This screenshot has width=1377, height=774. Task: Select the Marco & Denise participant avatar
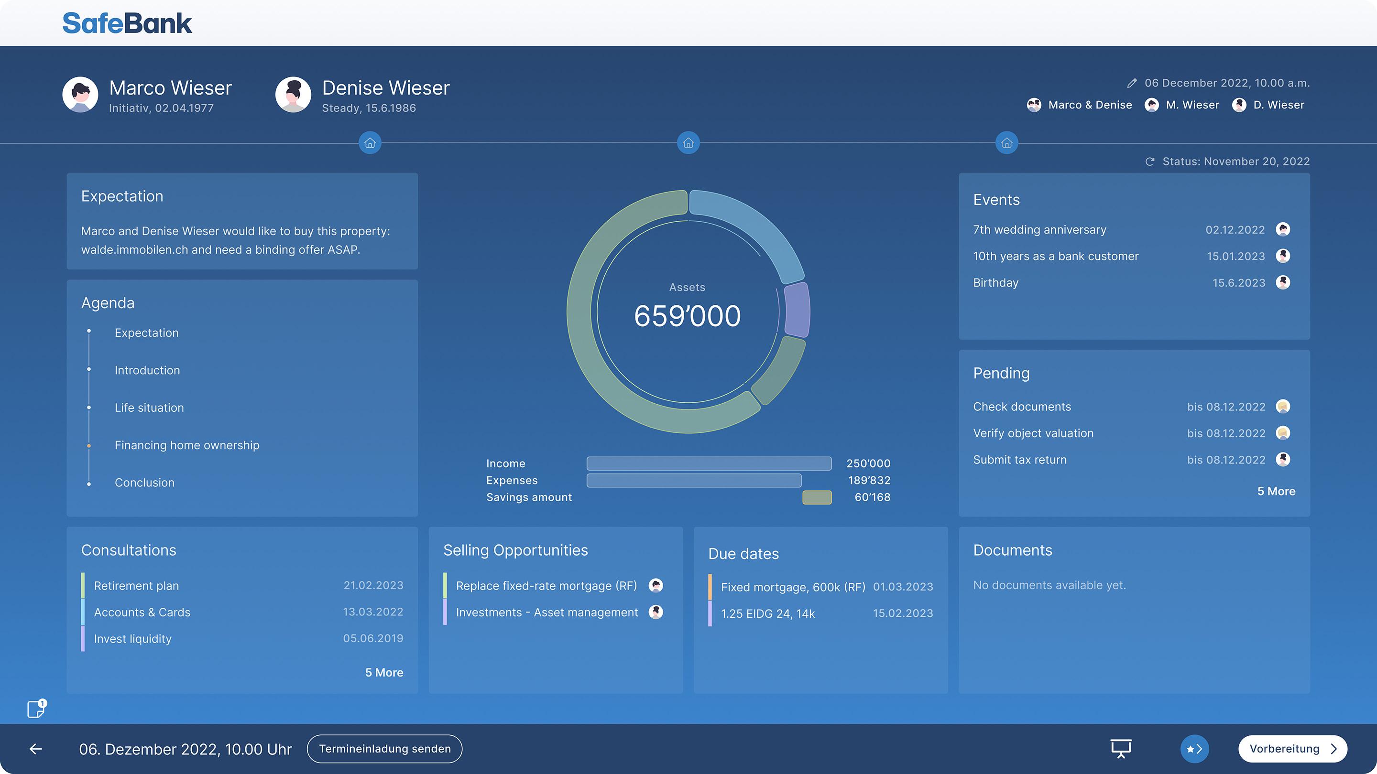[x=1034, y=105]
